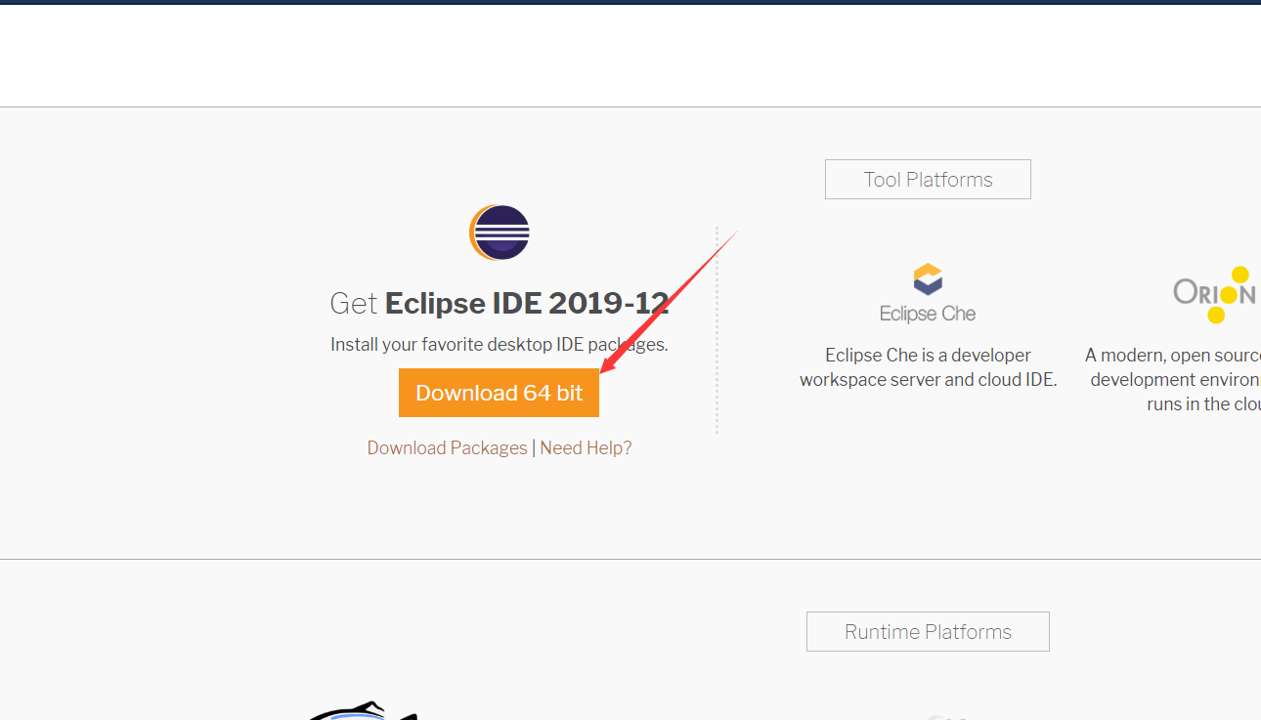The image size is (1261, 720).
Task: Open the Eclipse Che project label
Action: click(927, 313)
